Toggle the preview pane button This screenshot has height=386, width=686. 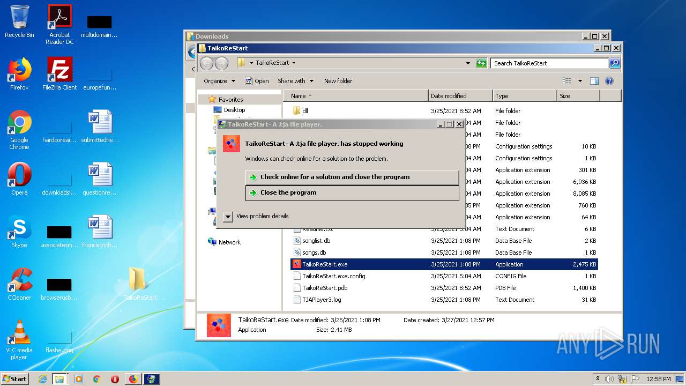[594, 81]
